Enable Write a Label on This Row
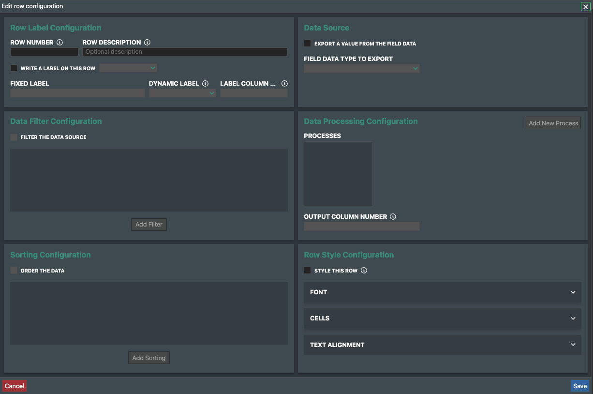The image size is (593, 394). coord(14,68)
